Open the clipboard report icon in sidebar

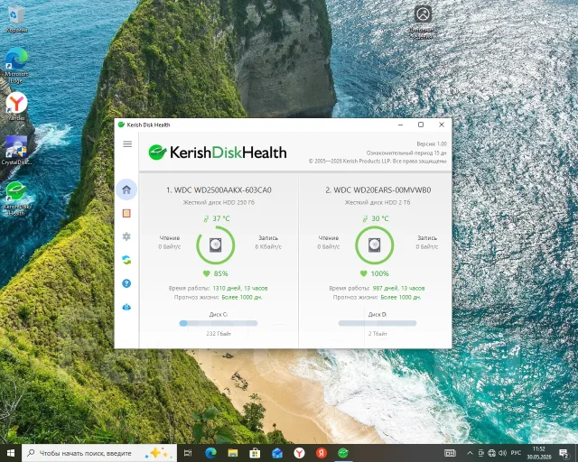point(126,213)
